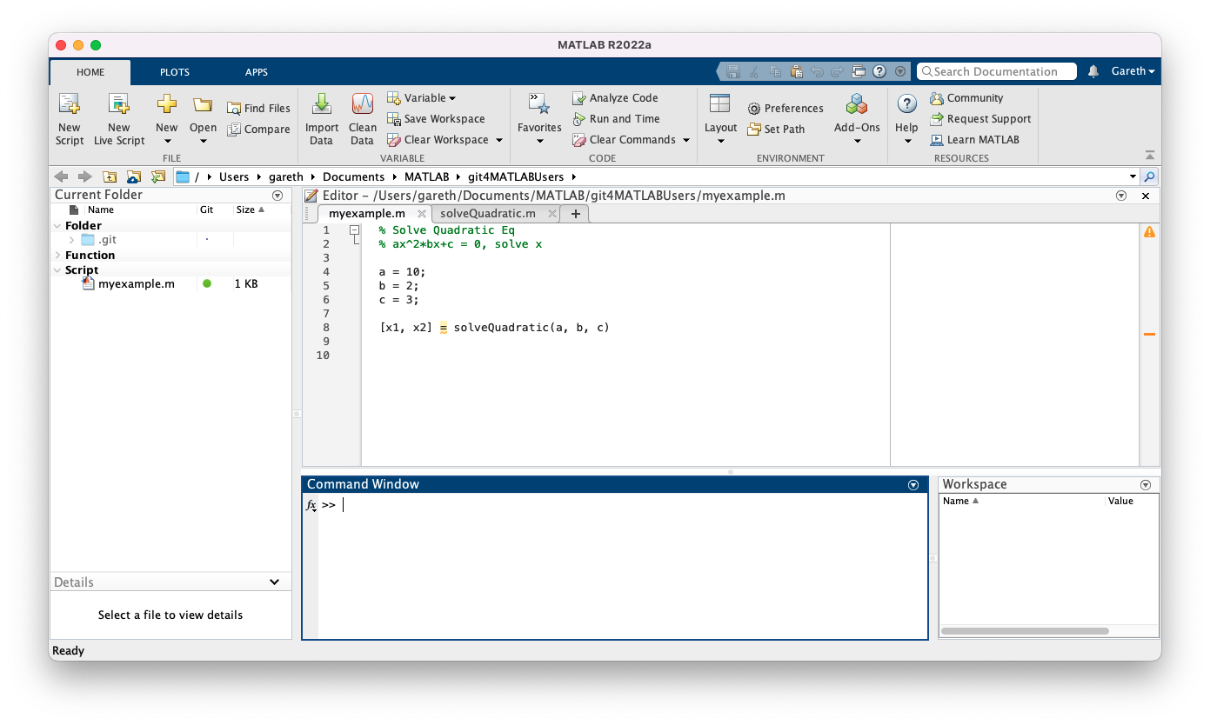Click Save Workspace
Screen dimensions: 1210x725
tap(436, 118)
